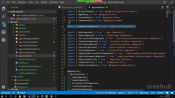175x98 pixels.
Task: Click the master branch indicator
Action: [6, 93]
